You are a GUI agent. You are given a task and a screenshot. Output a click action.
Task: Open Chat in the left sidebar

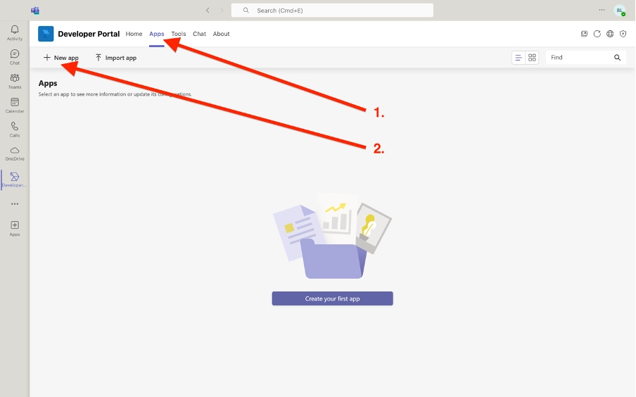[x=15, y=57]
